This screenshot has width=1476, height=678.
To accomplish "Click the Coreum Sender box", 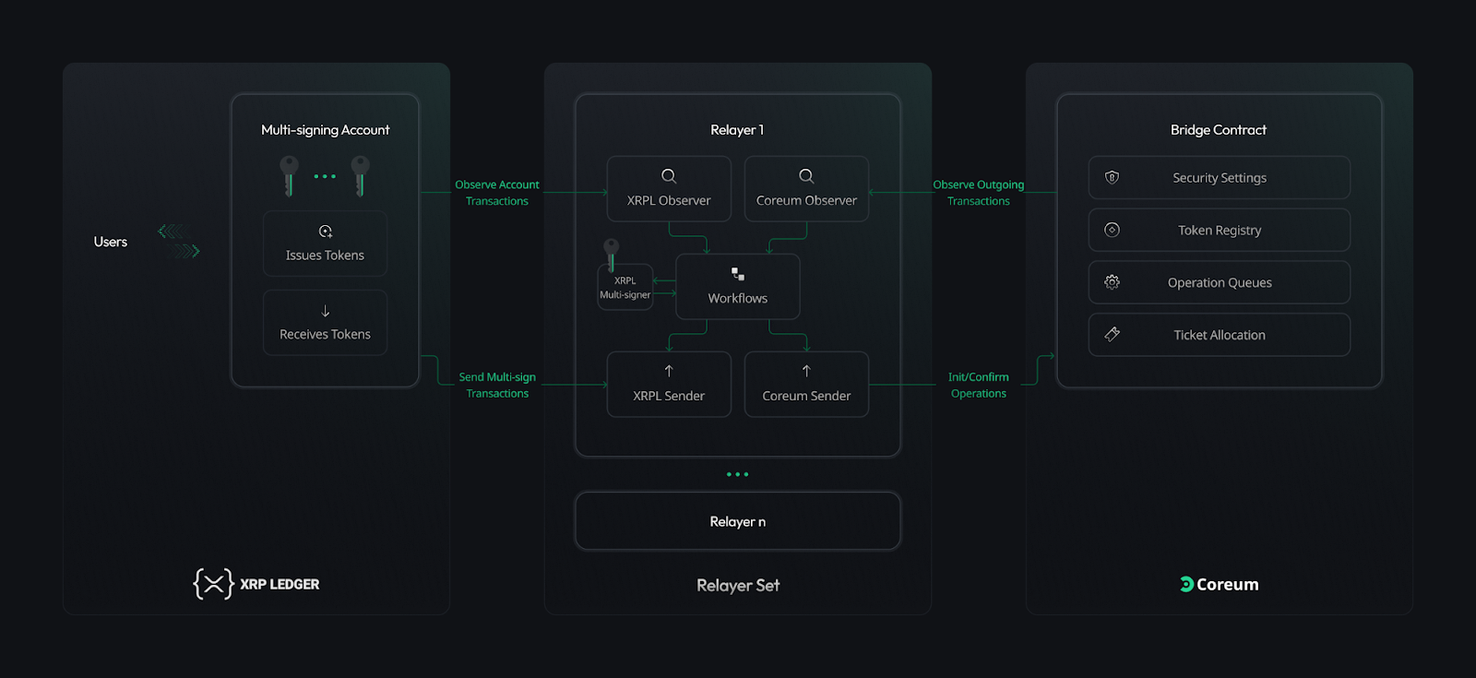I will click(806, 385).
